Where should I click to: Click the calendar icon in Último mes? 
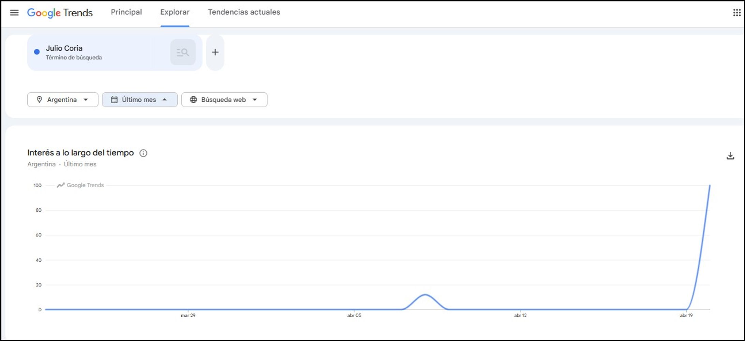pyautogui.click(x=114, y=100)
